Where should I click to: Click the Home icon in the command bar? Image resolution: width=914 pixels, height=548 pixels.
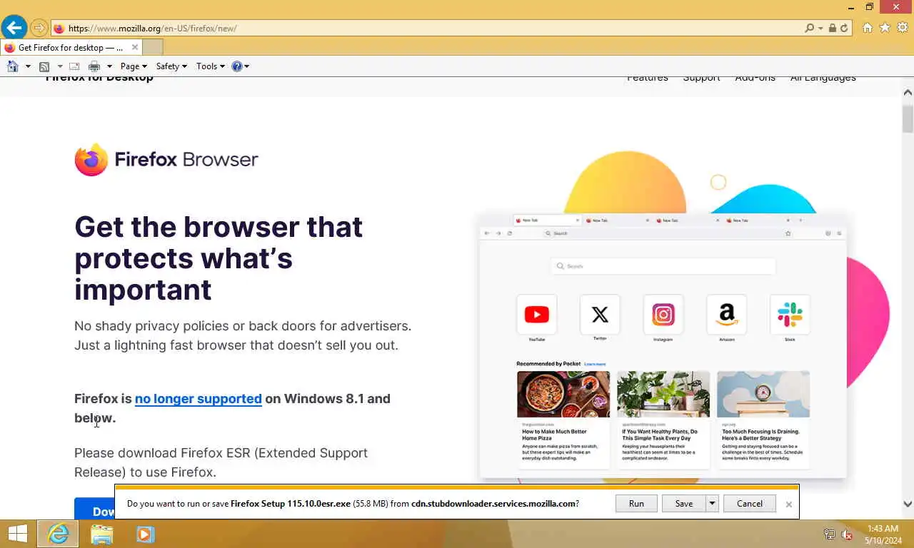click(12, 66)
